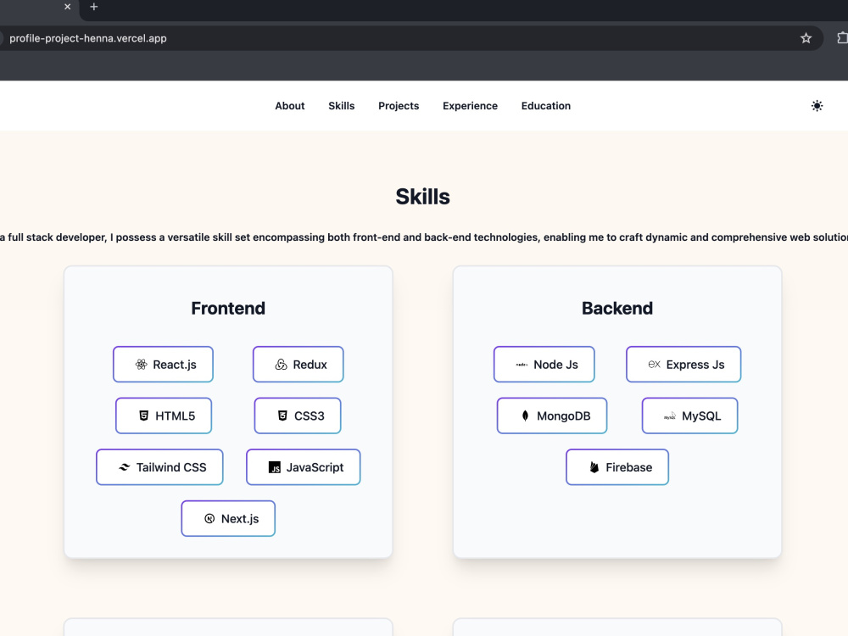Toggle the light/dark theme sun icon

(817, 106)
